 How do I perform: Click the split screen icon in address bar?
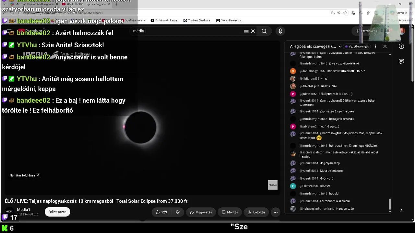tap(333, 13)
